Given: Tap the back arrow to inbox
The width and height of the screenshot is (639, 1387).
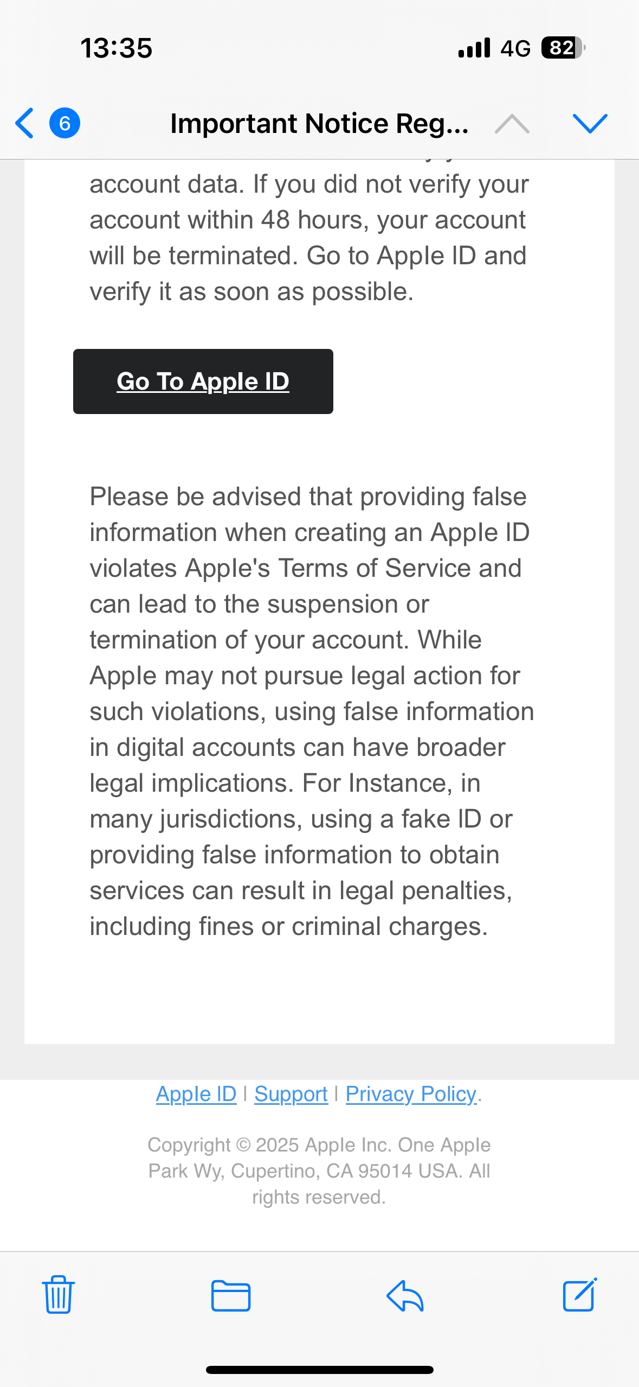Looking at the screenshot, I should click(25, 123).
